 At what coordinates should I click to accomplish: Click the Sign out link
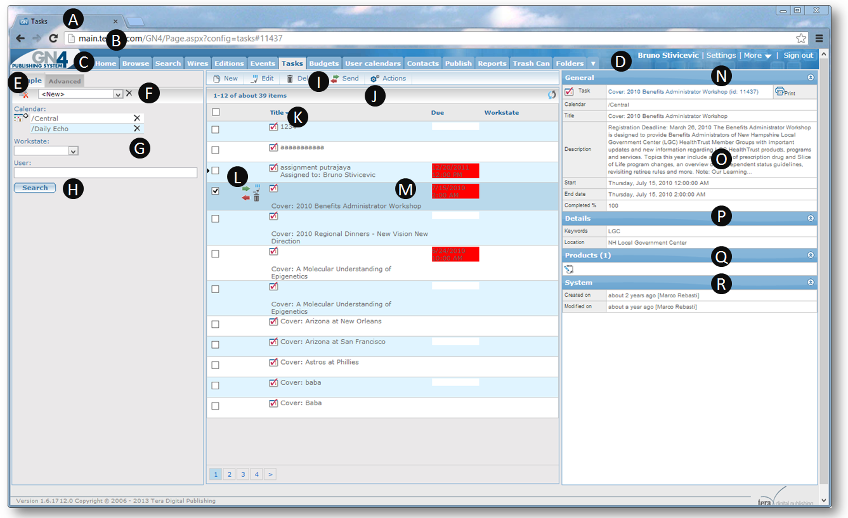(x=798, y=56)
